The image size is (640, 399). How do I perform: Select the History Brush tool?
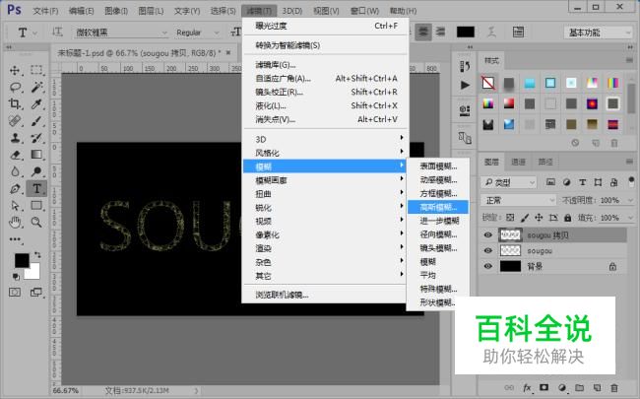(x=36, y=138)
